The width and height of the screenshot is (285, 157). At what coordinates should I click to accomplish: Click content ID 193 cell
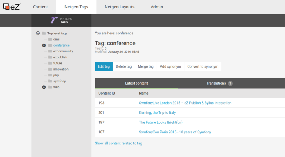pos(101,103)
